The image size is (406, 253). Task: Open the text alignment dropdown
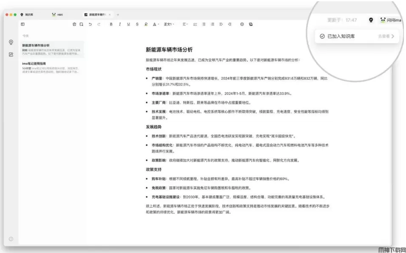click(x=185, y=24)
